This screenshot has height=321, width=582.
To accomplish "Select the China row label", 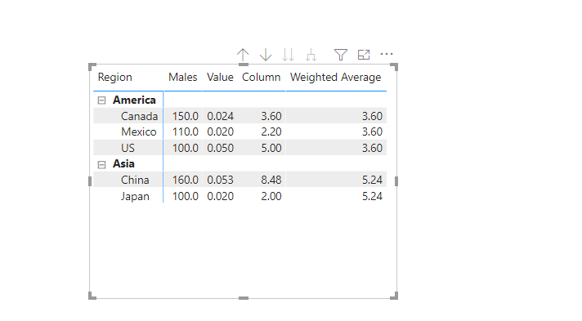I will point(135,180).
